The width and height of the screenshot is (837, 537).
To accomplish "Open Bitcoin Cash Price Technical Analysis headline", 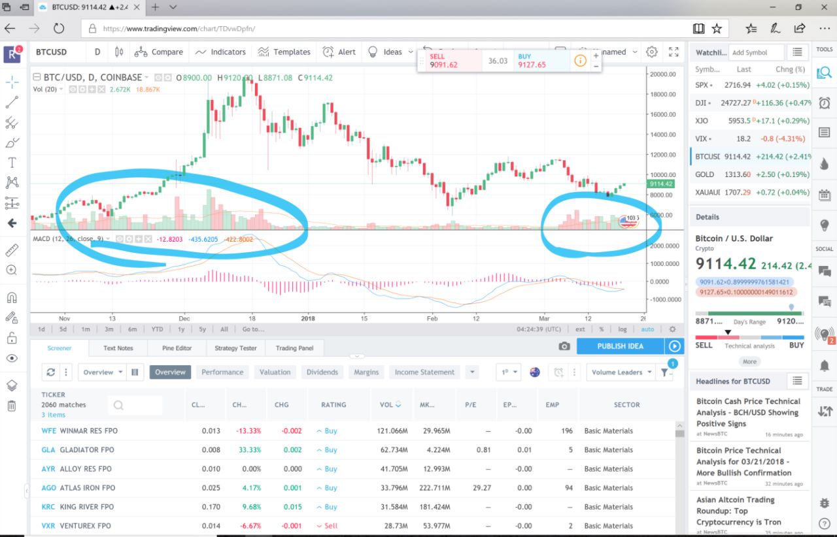I will [748, 412].
